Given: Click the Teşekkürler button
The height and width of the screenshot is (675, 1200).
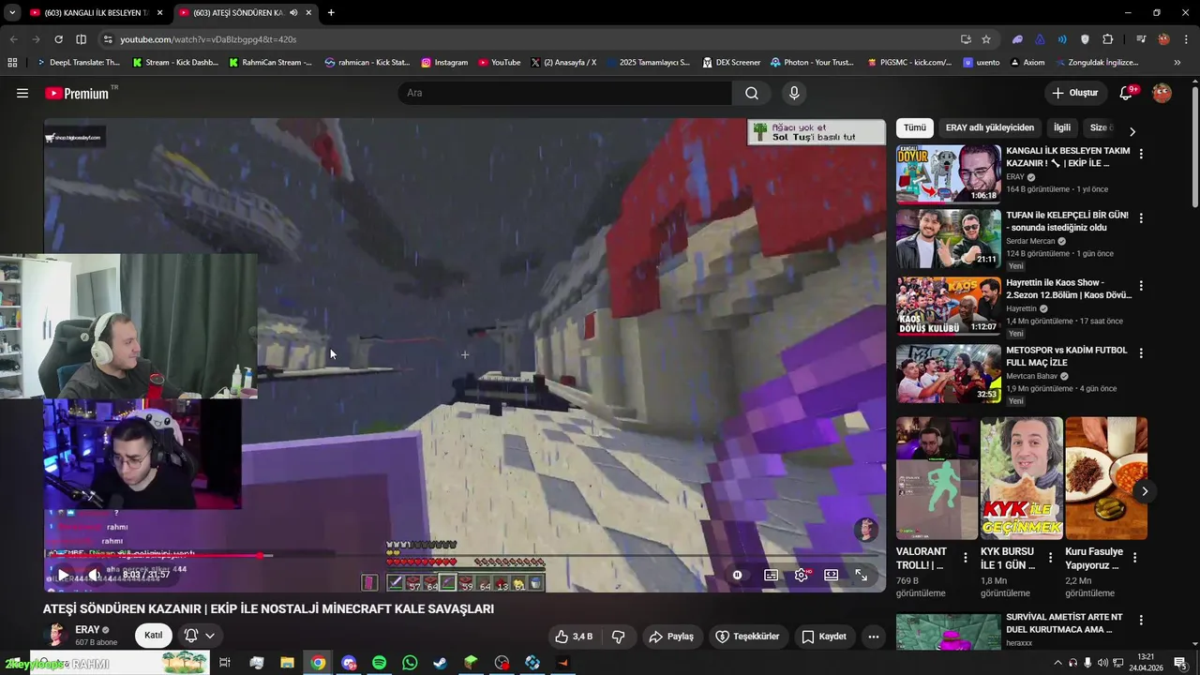Looking at the screenshot, I should [747, 637].
